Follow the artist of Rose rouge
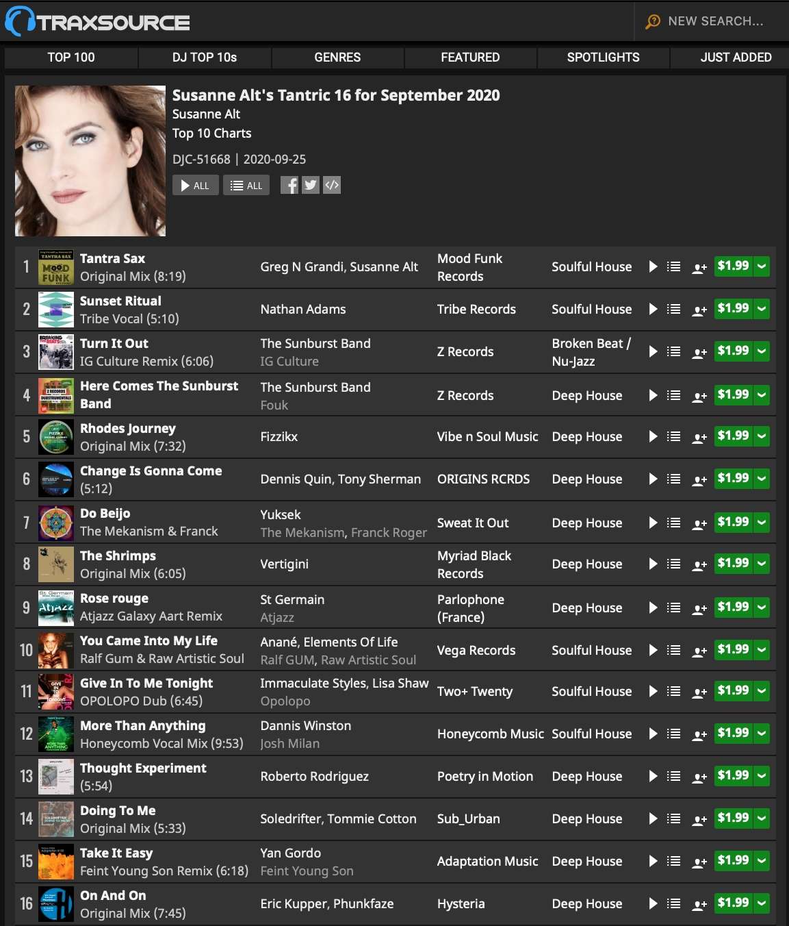Viewport: 789px width, 926px height. point(699,608)
